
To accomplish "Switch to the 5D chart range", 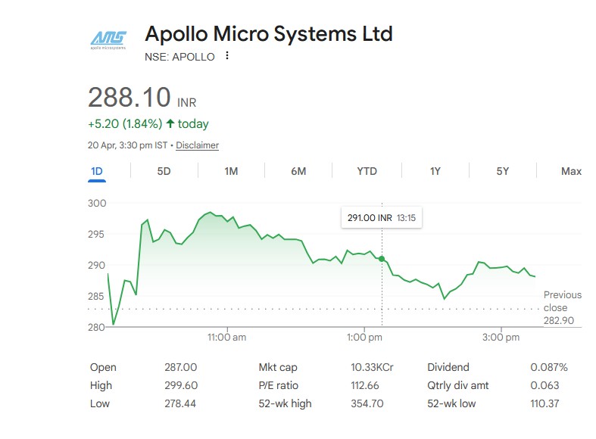I will (164, 171).
